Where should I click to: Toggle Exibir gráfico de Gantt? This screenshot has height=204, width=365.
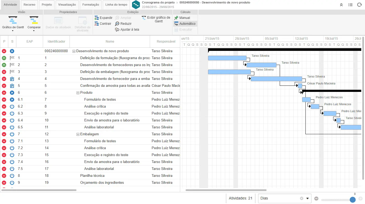click(x=156, y=19)
